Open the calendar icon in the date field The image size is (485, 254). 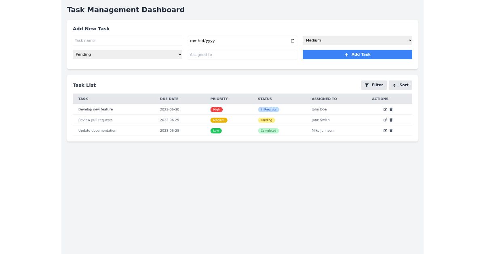pyautogui.click(x=292, y=41)
